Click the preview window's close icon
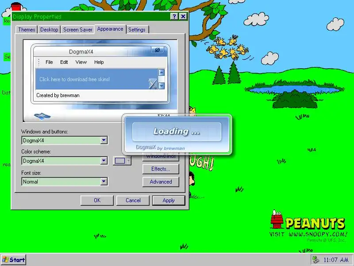The width and height of the screenshot is (354, 266). point(158,50)
